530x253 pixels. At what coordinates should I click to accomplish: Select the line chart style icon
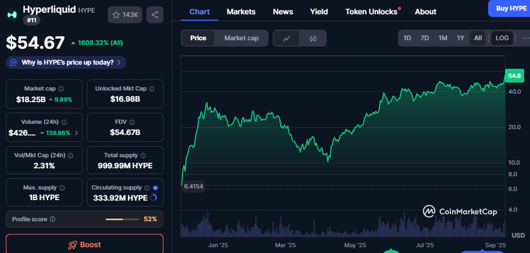[286, 38]
